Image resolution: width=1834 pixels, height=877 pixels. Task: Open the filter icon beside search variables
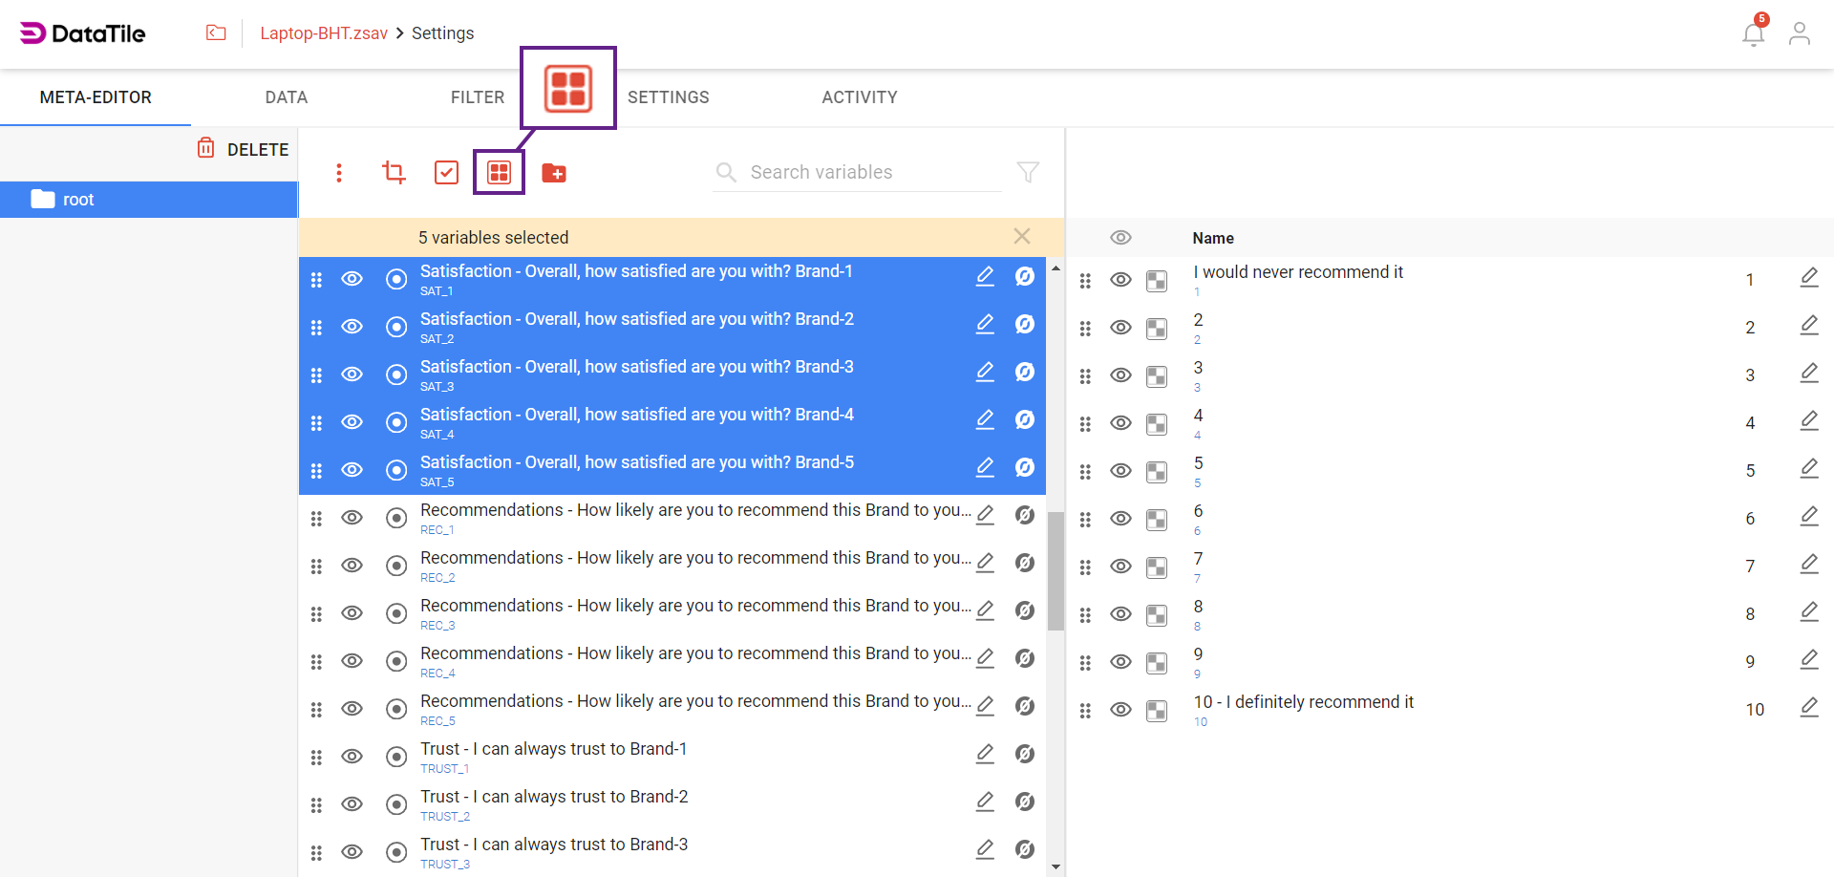point(1028,172)
